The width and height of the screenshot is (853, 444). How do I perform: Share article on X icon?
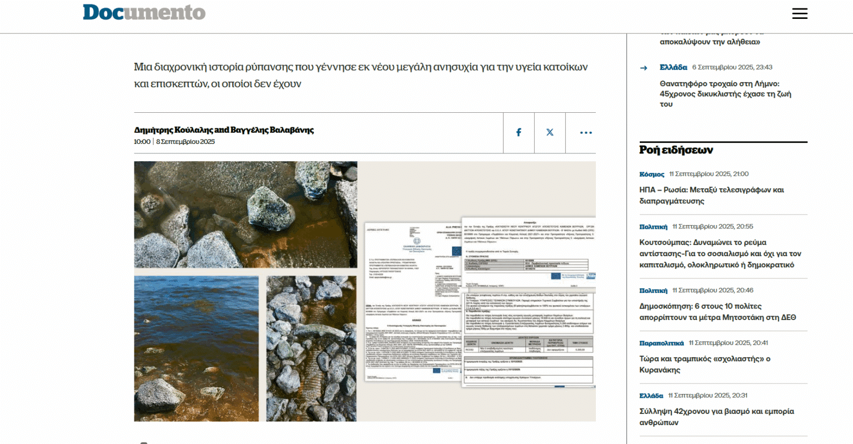tap(550, 133)
